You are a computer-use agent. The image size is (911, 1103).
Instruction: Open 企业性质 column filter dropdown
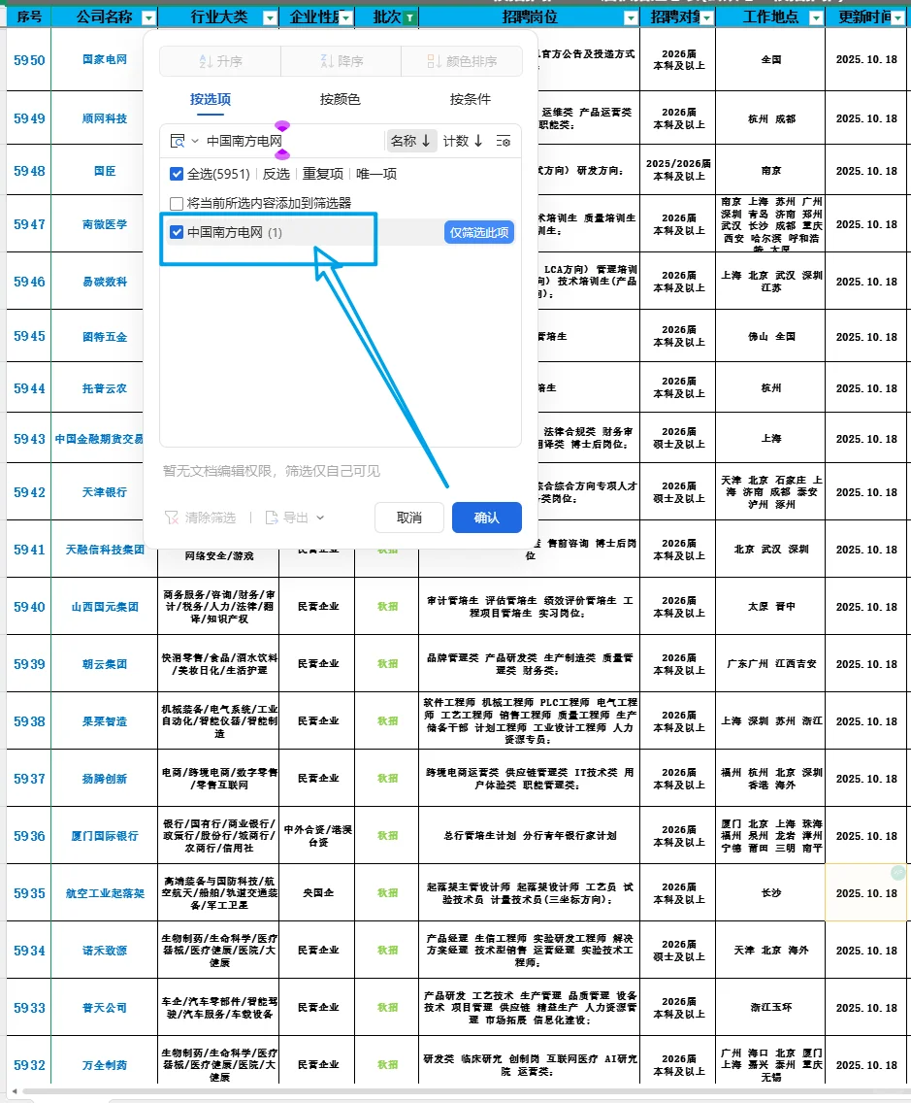pyautogui.click(x=345, y=17)
